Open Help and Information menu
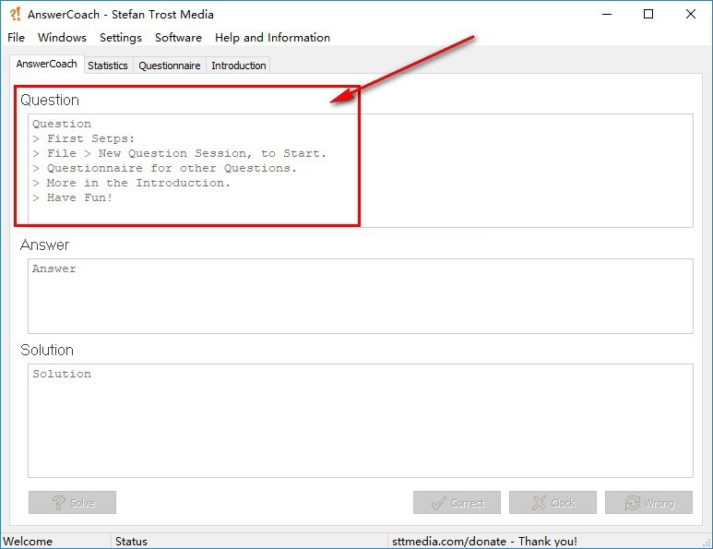Image resolution: width=713 pixels, height=549 pixels. (x=272, y=37)
